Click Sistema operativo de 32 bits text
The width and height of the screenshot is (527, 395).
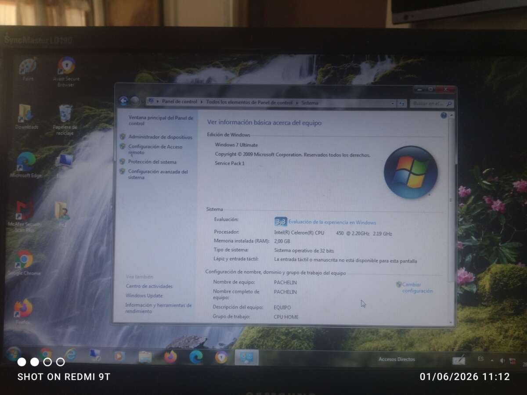click(x=304, y=251)
